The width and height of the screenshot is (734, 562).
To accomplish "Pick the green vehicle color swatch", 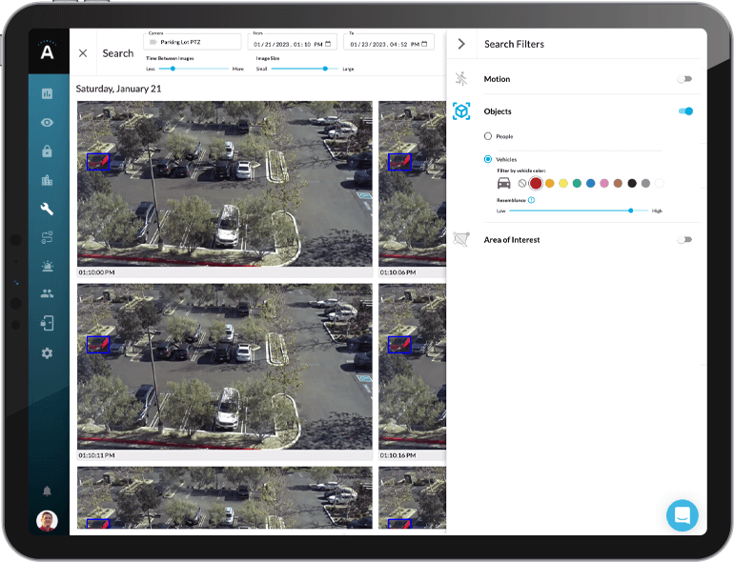I will (577, 184).
